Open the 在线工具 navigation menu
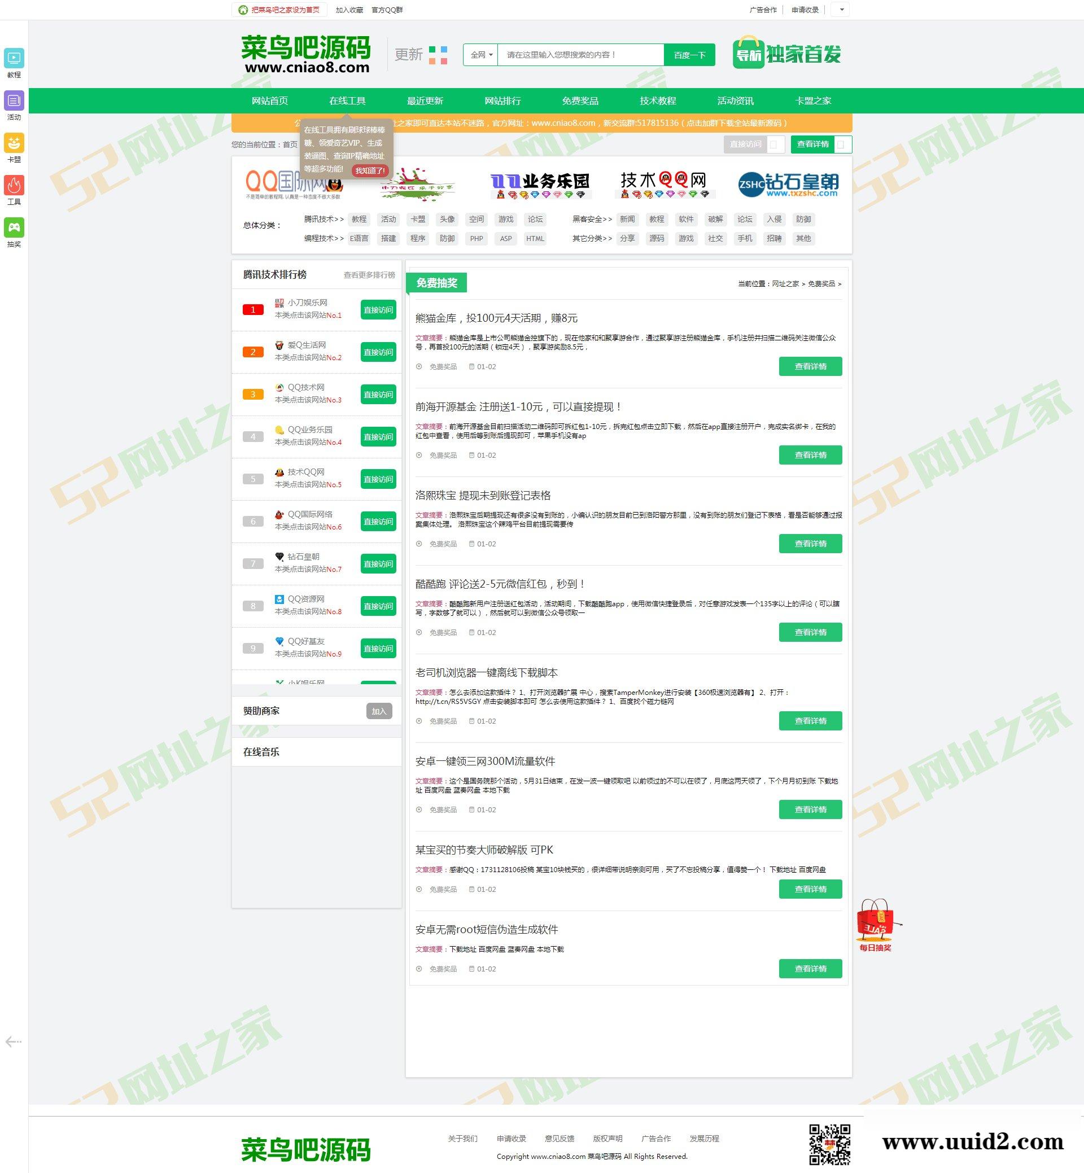Screen dimensions: 1084x1173 click(347, 100)
